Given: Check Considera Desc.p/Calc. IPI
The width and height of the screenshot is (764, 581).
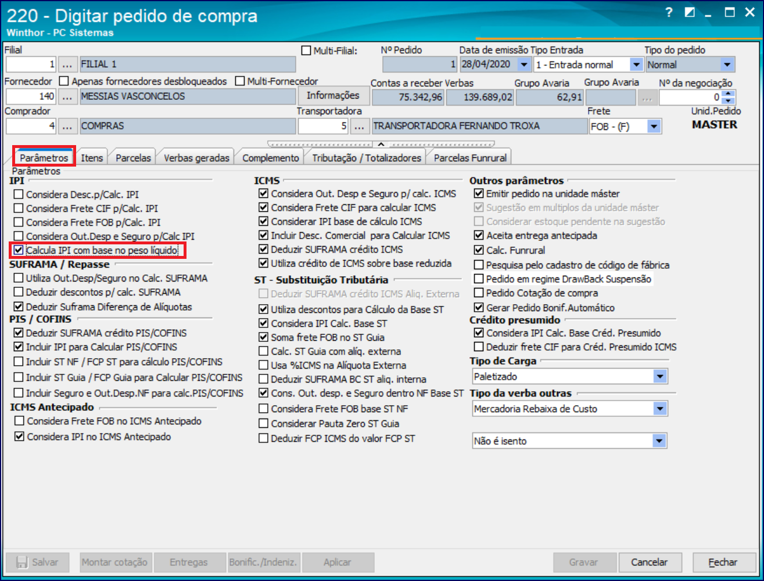Looking at the screenshot, I should (x=19, y=195).
